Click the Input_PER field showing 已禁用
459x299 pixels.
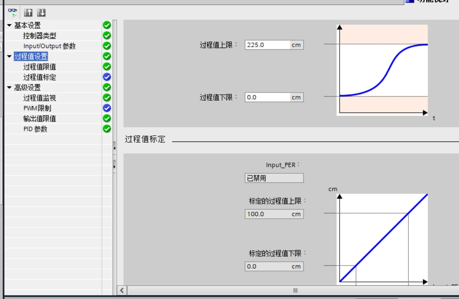point(274,178)
